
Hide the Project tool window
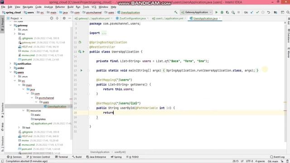click(x=69, y=18)
